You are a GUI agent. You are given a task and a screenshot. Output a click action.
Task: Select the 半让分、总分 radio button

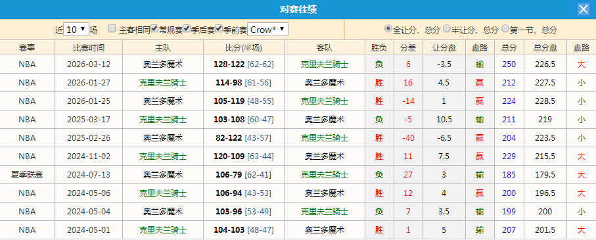point(447,28)
